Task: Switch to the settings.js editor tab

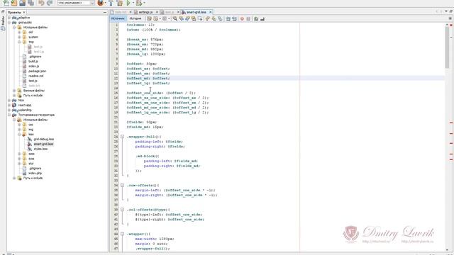Action: pos(145,12)
